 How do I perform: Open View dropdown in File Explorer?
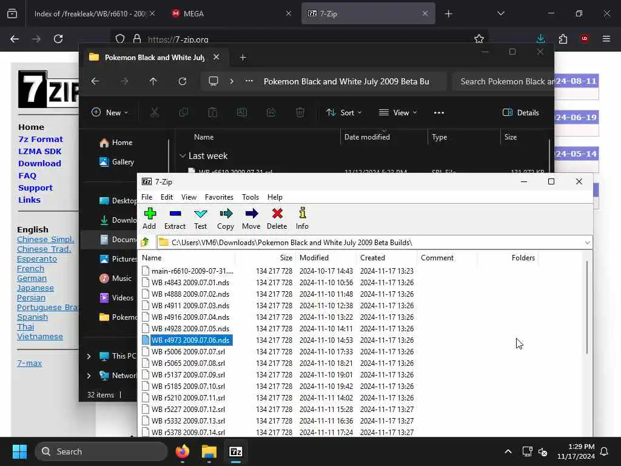pyautogui.click(x=398, y=112)
